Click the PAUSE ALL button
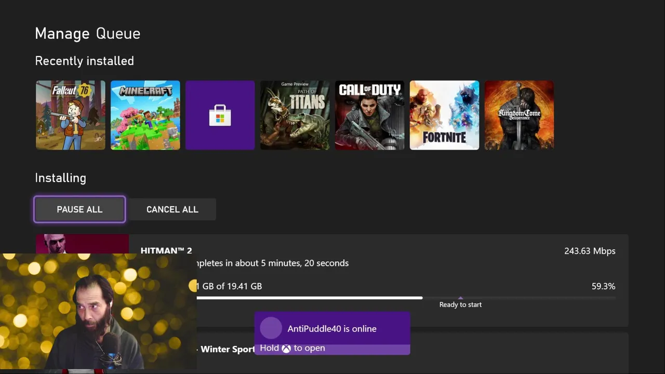This screenshot has height=374, width=665. [x=79, y=209]
